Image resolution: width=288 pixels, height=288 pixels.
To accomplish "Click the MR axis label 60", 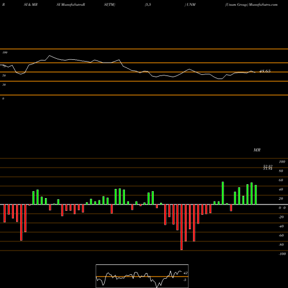I will pos(281,180).
